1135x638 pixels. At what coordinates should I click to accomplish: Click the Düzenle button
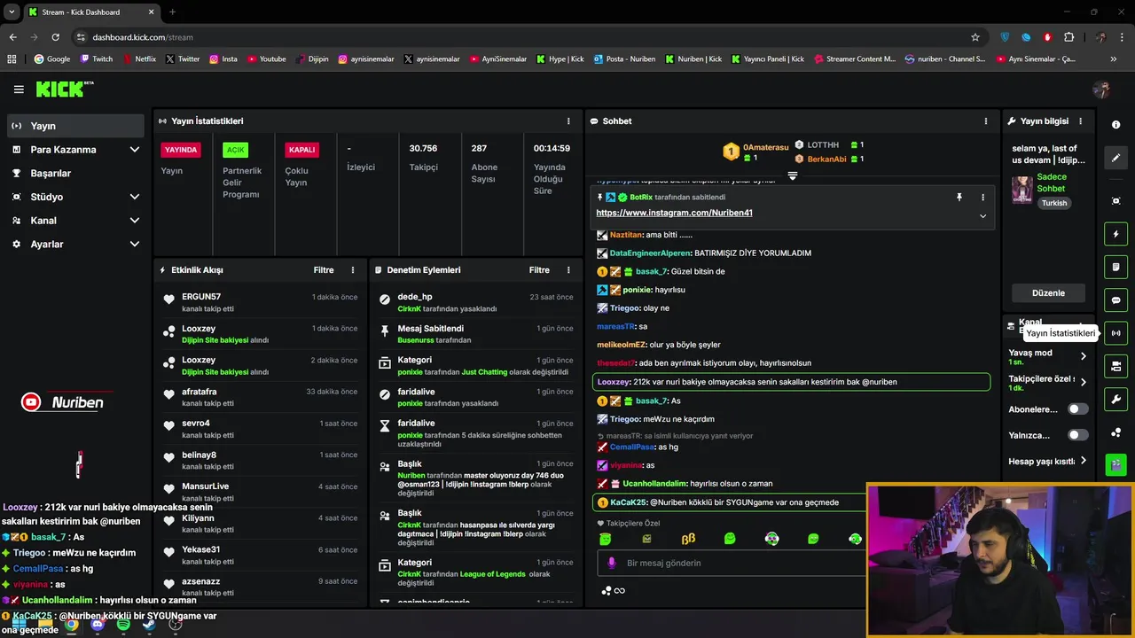pyautogui.click(x=1048, y=293)
